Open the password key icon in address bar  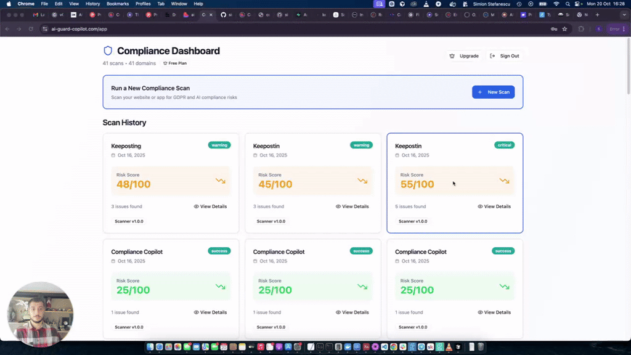[x=554, y=29]
